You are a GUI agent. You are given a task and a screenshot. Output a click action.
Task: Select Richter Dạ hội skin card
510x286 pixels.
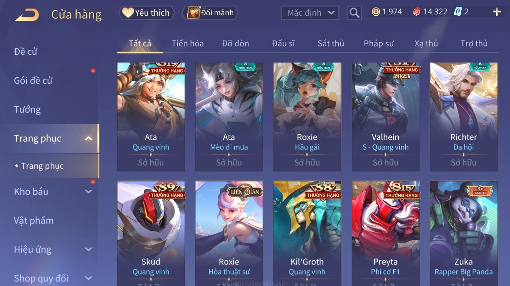click(464, 117)
